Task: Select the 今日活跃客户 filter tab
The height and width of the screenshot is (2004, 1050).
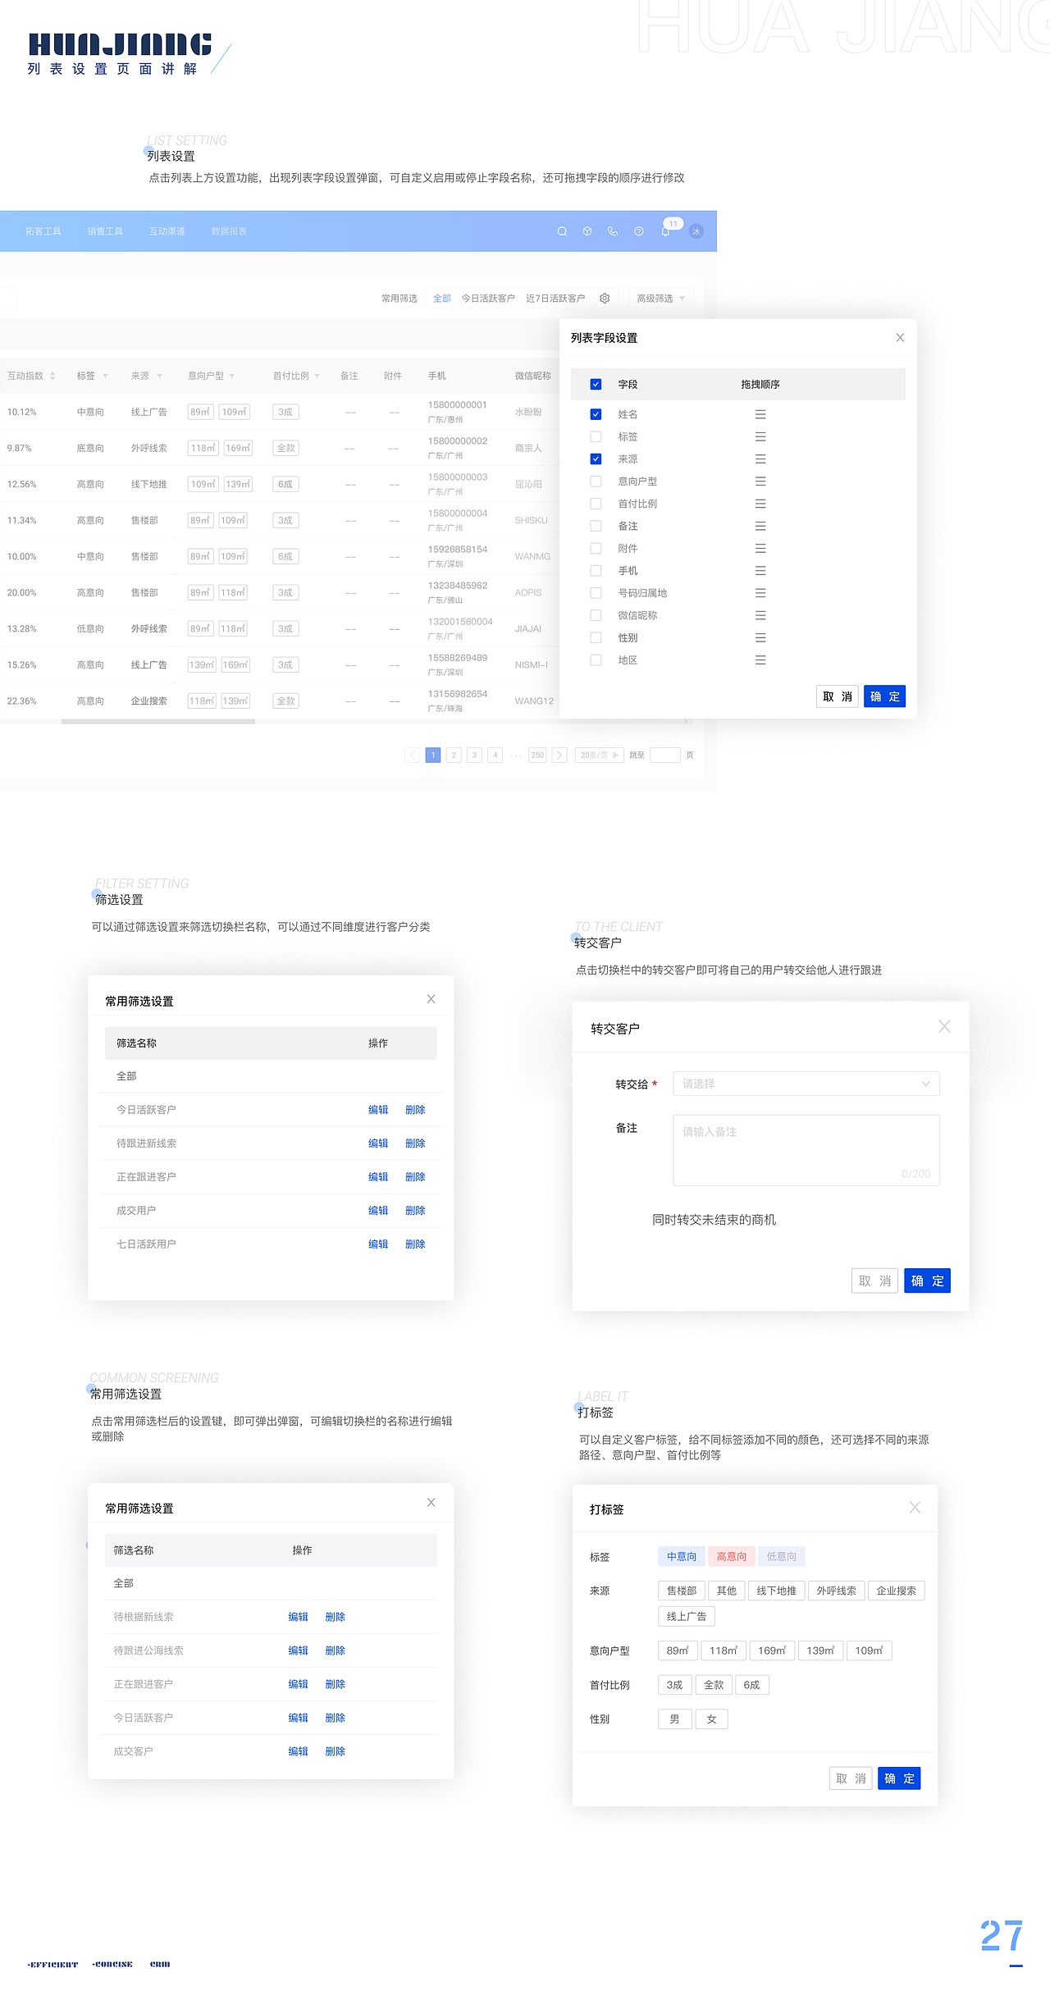Action: point(488,299)
